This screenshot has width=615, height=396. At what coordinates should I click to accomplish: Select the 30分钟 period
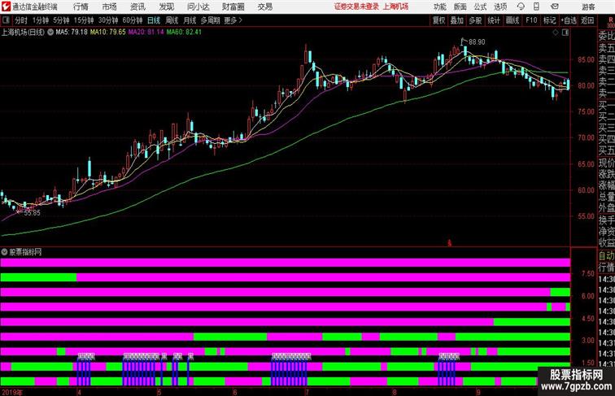108,20
